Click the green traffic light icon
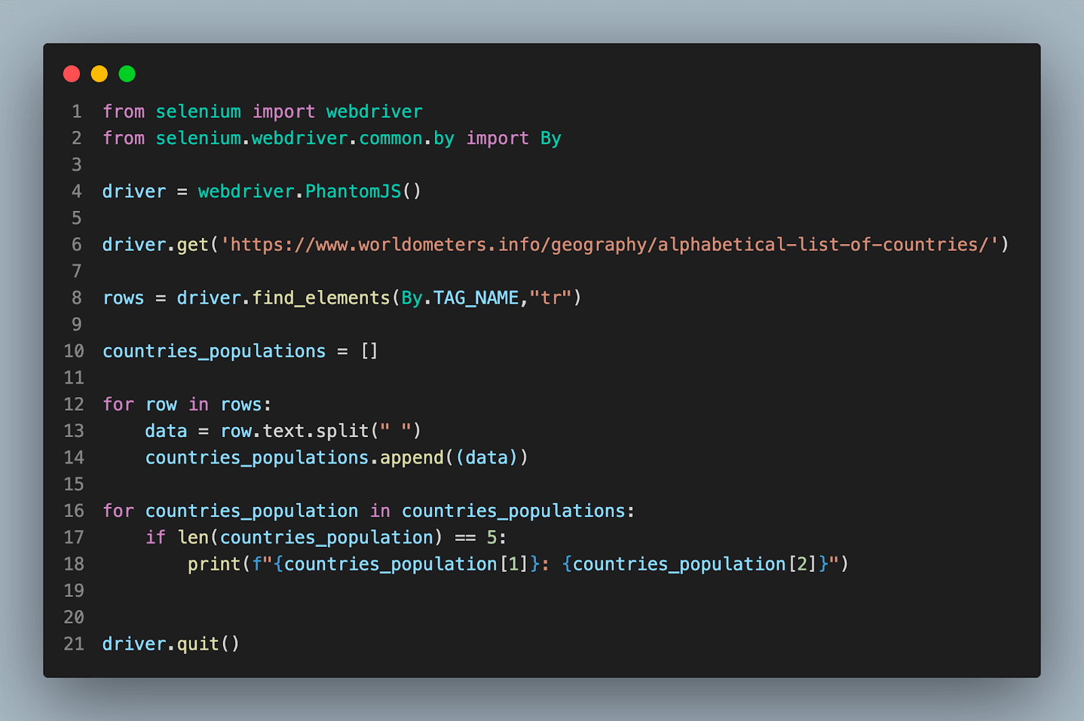Viewport: 1084px width, 721px height. point(127,73)
